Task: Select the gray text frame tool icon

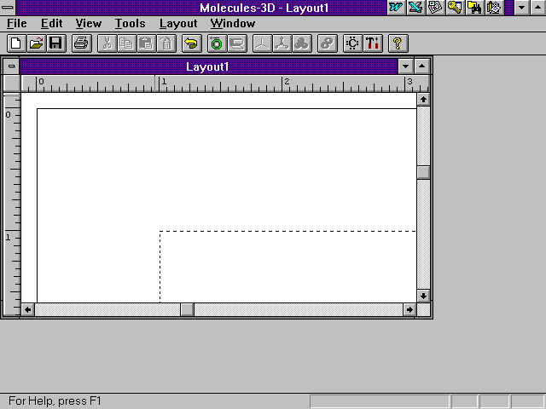Action: coord(237,43)
